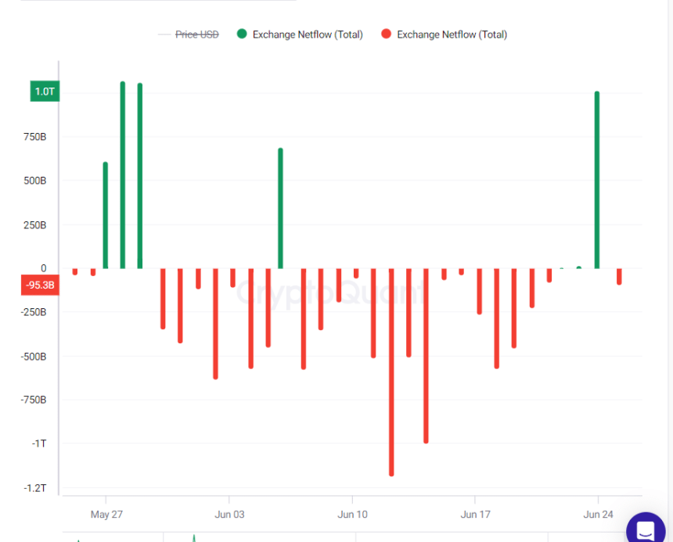Click the Jun 10 date axis label
673x542 pixels.
352,515
